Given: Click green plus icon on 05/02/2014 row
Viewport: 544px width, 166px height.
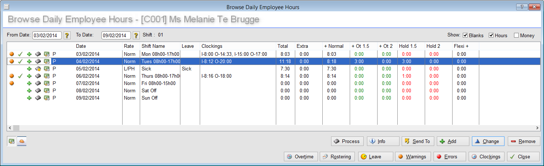Looking at the screenshot, I should click(29, 69).
